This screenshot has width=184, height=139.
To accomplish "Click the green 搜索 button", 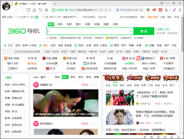I will tap(144, 31).
